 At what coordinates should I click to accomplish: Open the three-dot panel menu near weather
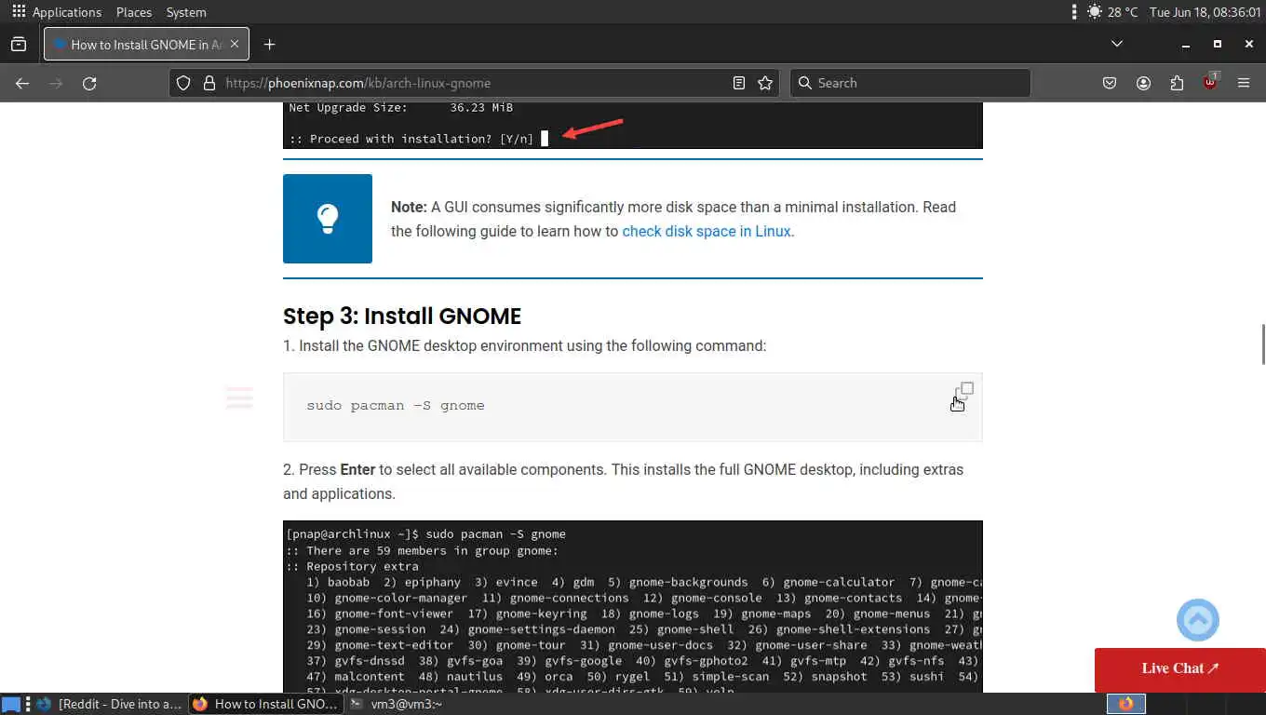click(x=1074, y=12)
